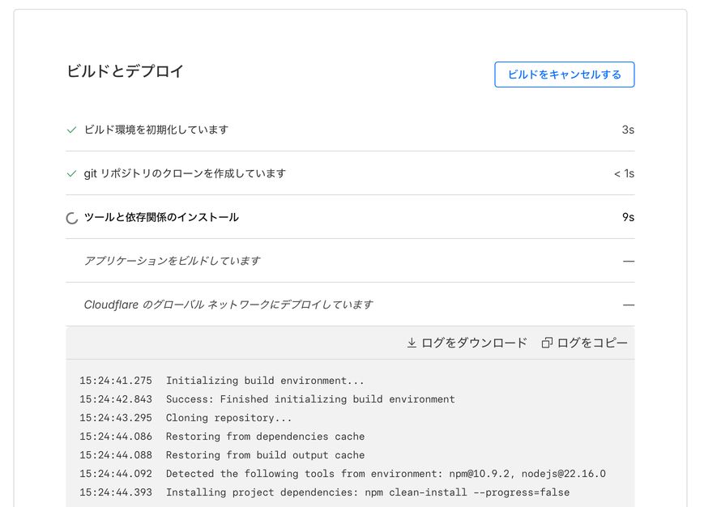Viewport: 704px width, 507px height.
Task: Click the 'Detected the following tools' log line
Action: tap(386, 474)
